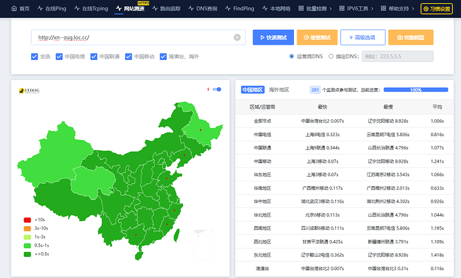
Task: Switch to the 中国地区 tab
Action: (253, 90)
